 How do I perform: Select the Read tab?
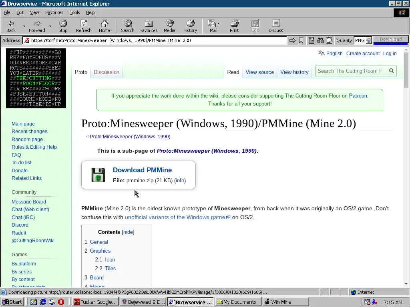pos(233,72)
